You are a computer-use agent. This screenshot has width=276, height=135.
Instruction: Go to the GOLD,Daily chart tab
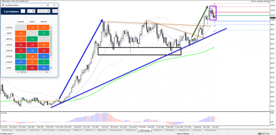pos(197,131)
